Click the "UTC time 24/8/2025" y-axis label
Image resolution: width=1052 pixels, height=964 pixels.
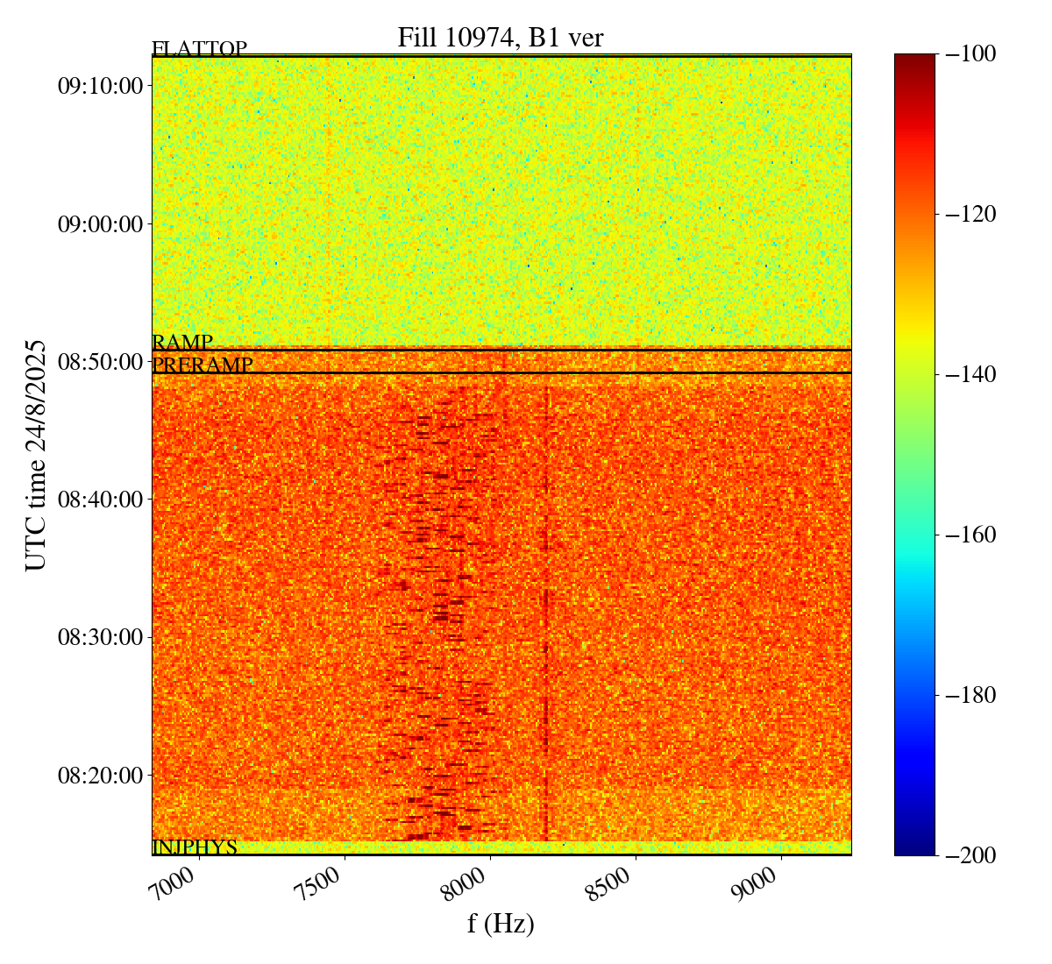36,455
